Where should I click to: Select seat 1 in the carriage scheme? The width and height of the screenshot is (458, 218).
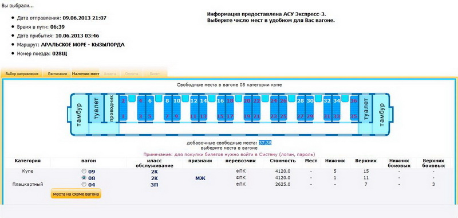coord(123,116)
